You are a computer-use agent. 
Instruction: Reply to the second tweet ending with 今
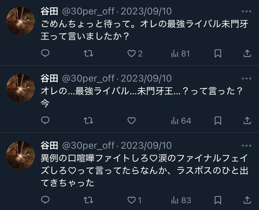[x=45, y=120]
